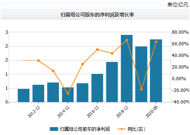The height and width of the screenshot is (135, 190).
Task: Click the unit label 单位:亿元
Action: (x=178, y=4)
